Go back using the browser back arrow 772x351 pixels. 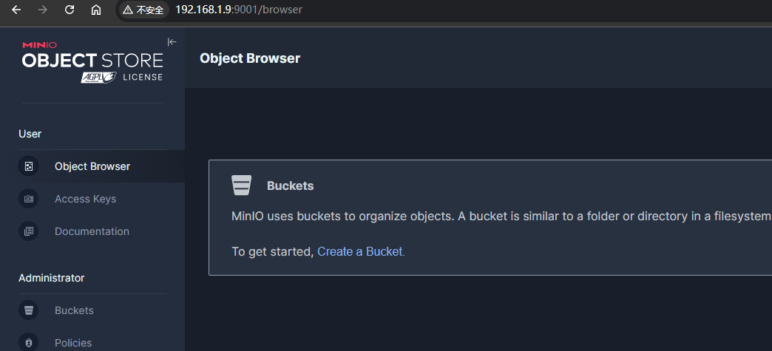pos(16,10)
